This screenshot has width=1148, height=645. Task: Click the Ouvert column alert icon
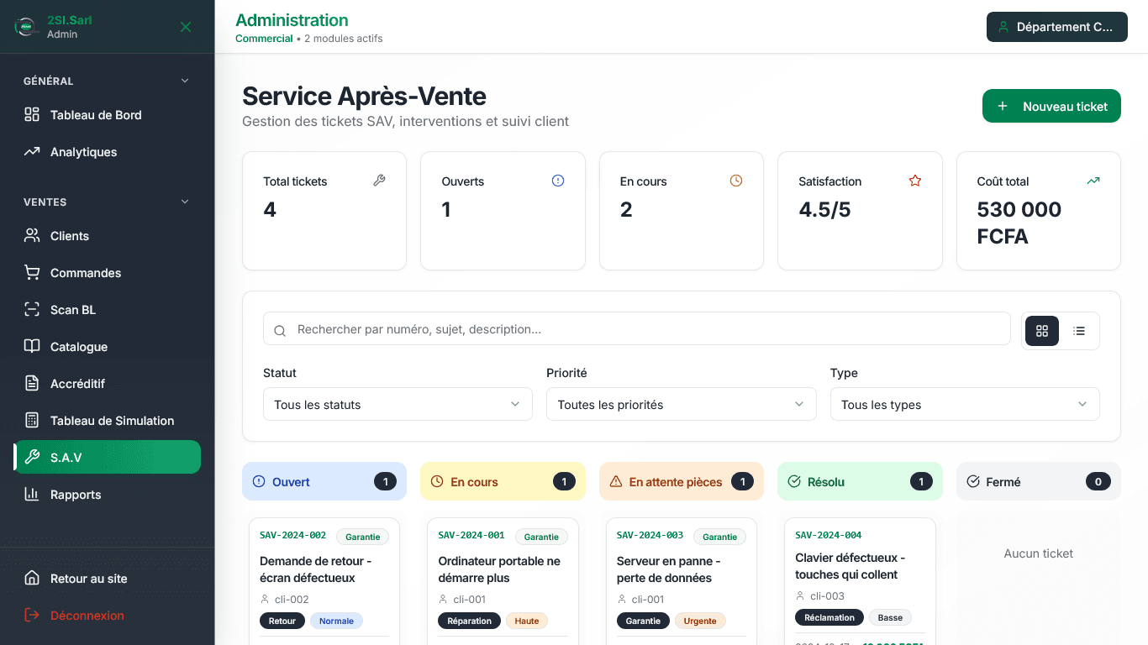[259, 481]
